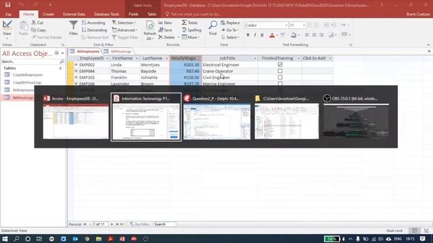Open tblHourLogs document tab
The image size is (433, 243).
pyautogui.click(x=118, y=51)
